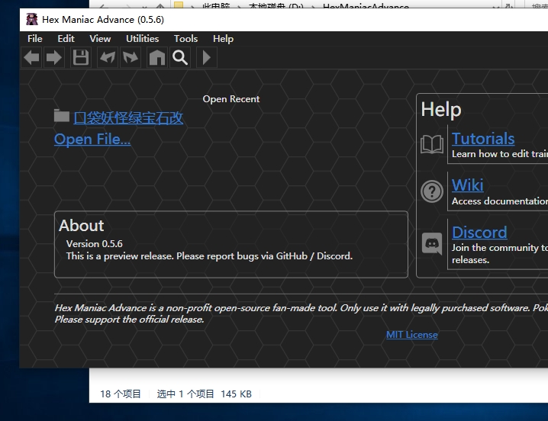Click the Forward arrow toolbar icon
The image size is (548, 421).
tap(54, 58)
